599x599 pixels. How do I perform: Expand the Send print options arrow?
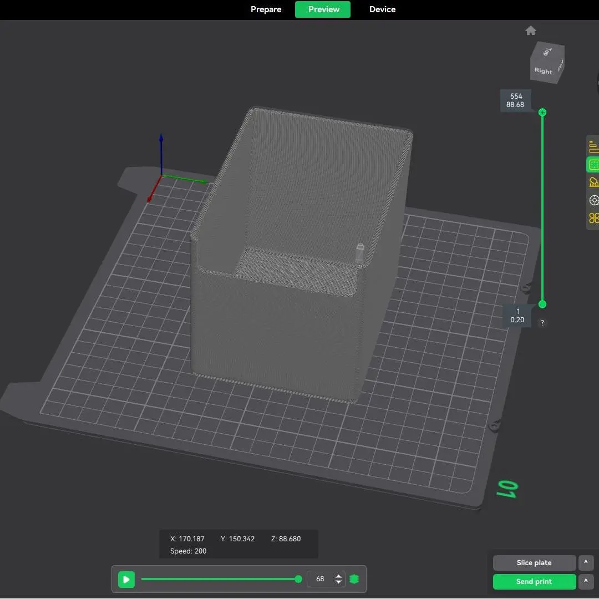[x=586, y=582]
